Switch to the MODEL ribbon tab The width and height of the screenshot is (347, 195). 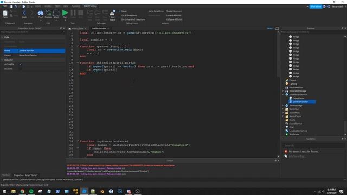[x=48, y=6]
